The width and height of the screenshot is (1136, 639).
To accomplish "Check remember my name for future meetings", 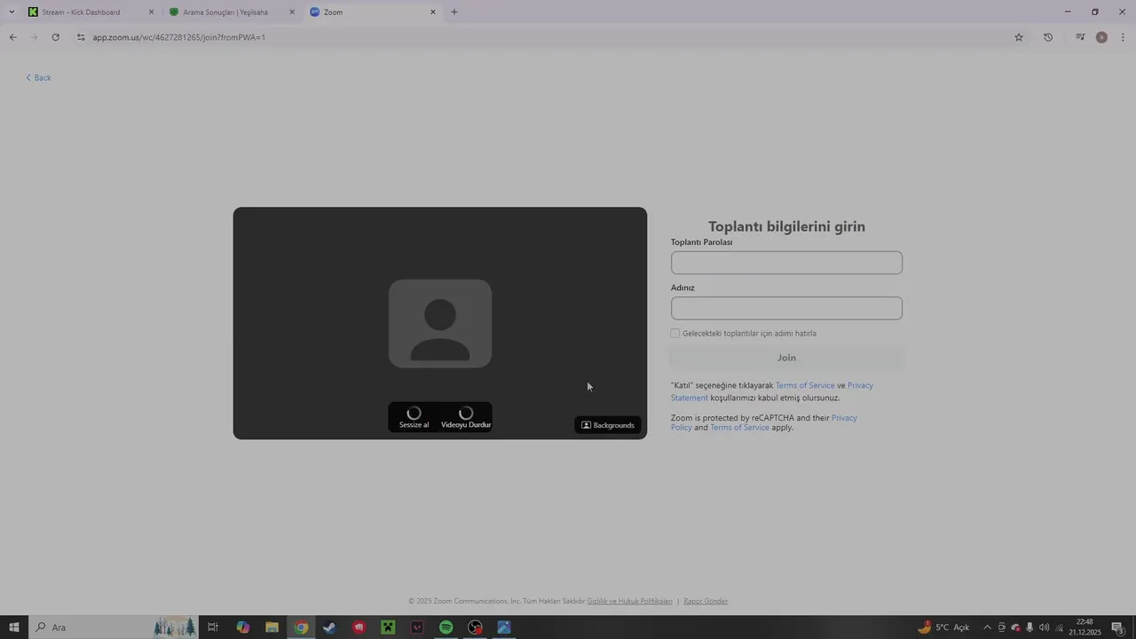I will click(675, 334).
